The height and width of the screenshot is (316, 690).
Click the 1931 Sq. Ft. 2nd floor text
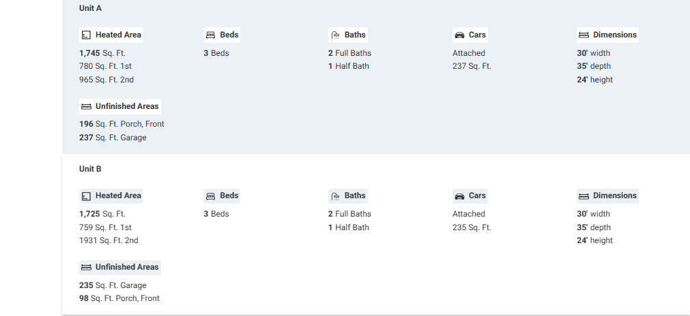click(109, 240)
